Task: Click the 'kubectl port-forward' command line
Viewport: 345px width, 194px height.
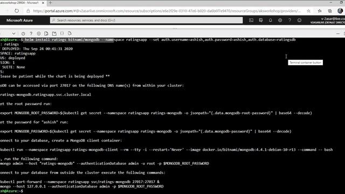Action: [80, 182]
